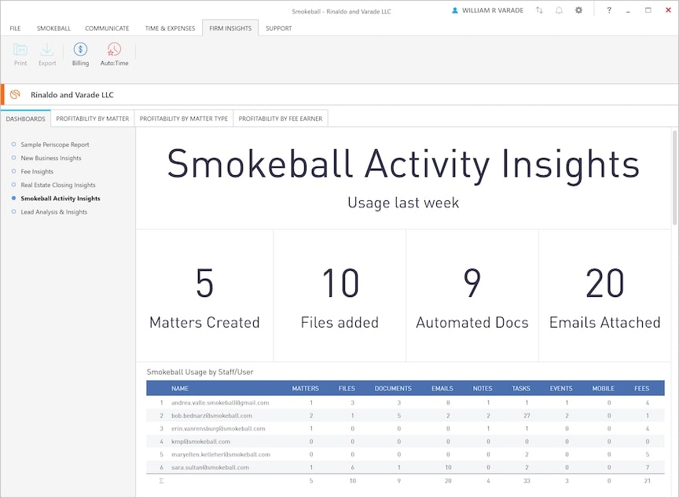Click the dashboard vertical scrollbar
The width and height of the screenshot is (679, 498).
point(674,178)
